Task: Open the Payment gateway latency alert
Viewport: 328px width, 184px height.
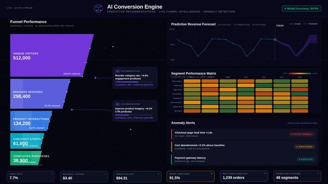Action: click(x=244, y=159)
